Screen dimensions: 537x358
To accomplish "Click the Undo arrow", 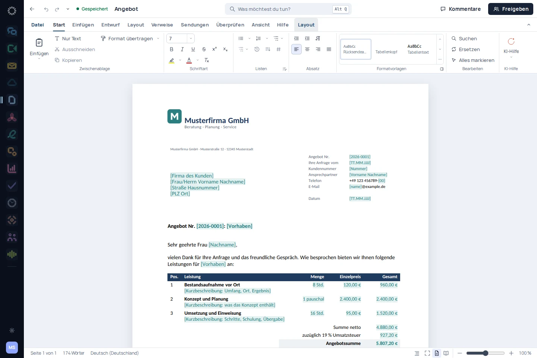I will click(x=46, y=9).
